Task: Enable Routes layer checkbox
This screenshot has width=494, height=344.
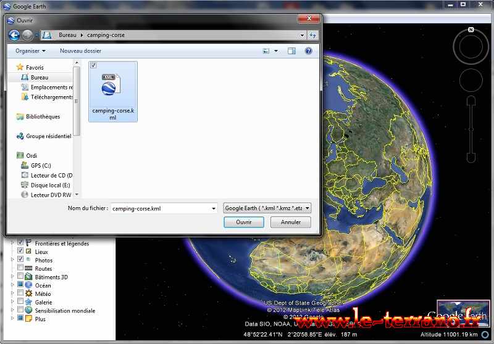Action: tap(20, 268)
